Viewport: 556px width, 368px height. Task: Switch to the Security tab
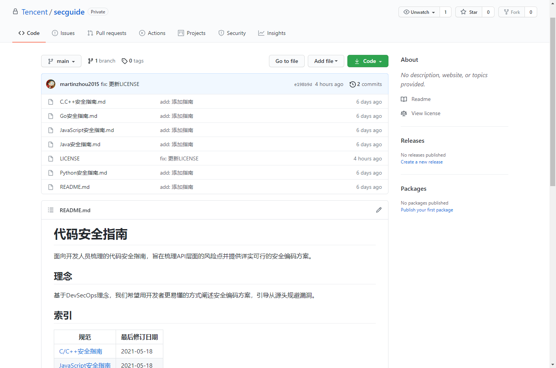[x=232, y=33]
